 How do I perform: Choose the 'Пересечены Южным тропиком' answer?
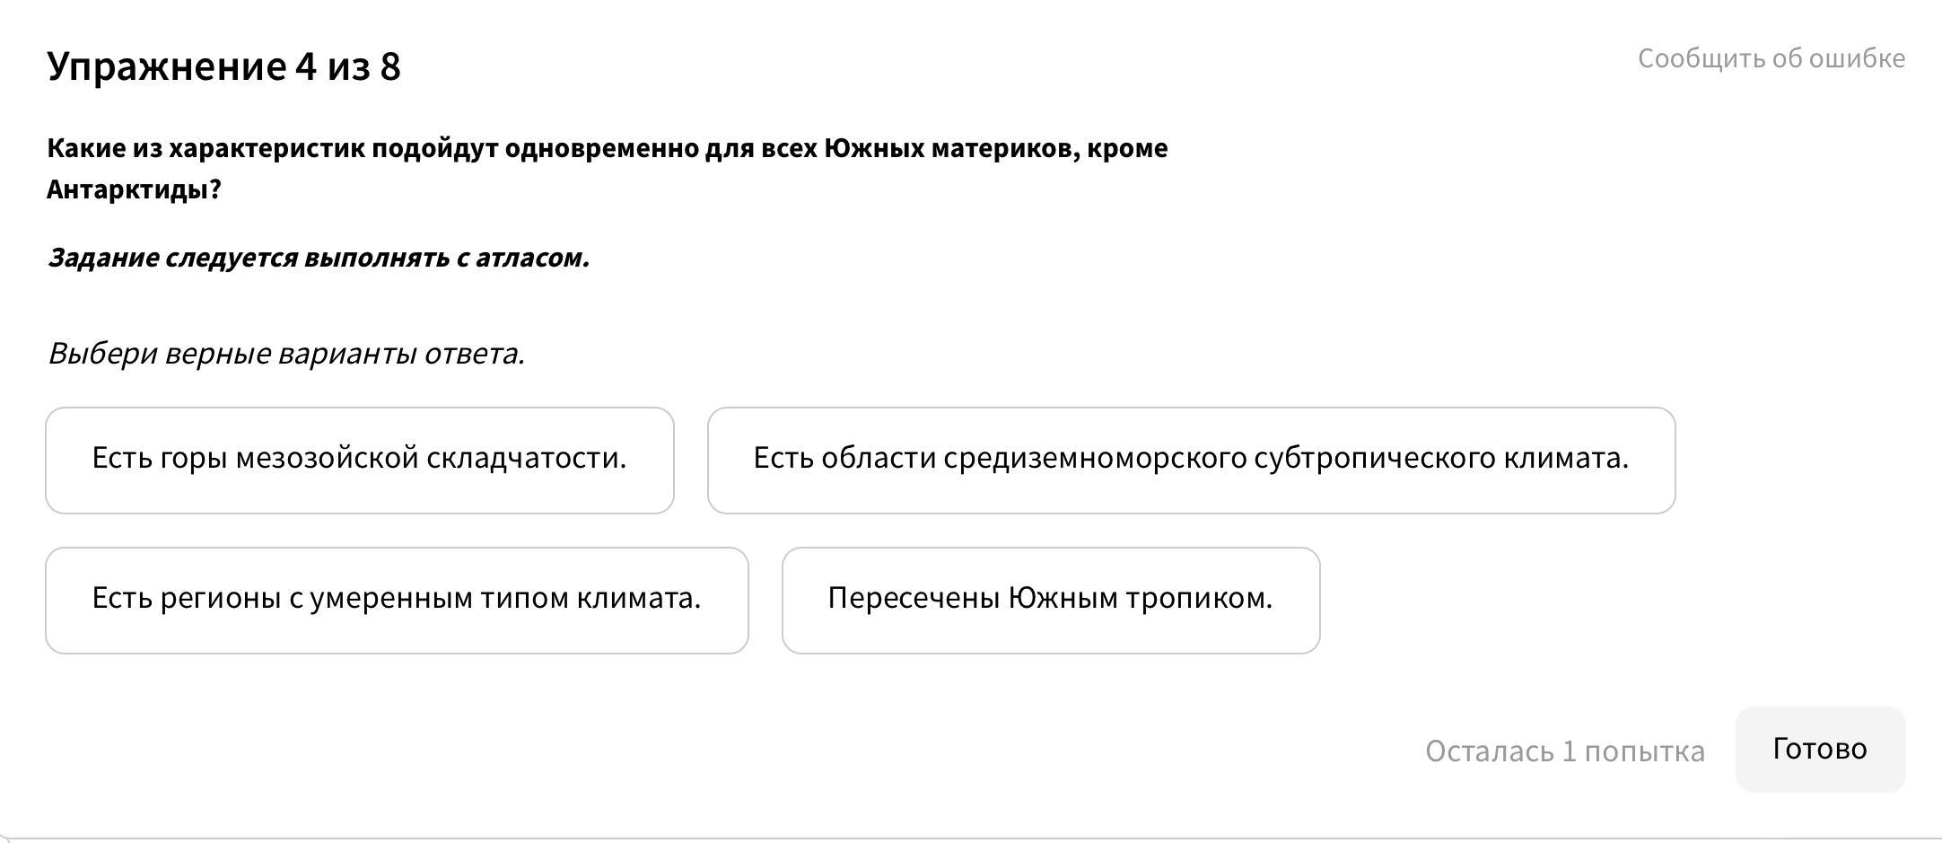(1050, 600)
